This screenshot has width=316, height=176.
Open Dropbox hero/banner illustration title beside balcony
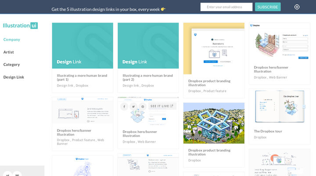pos(271,70)
